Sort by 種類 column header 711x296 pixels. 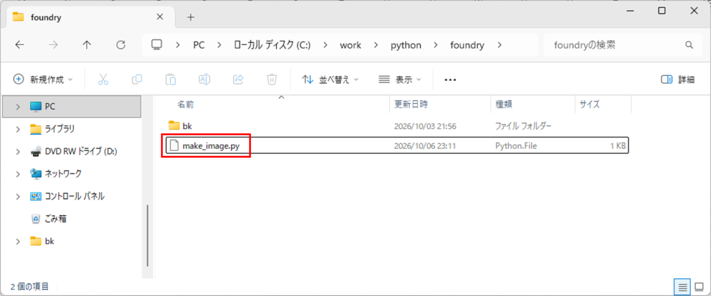[503, 104]
